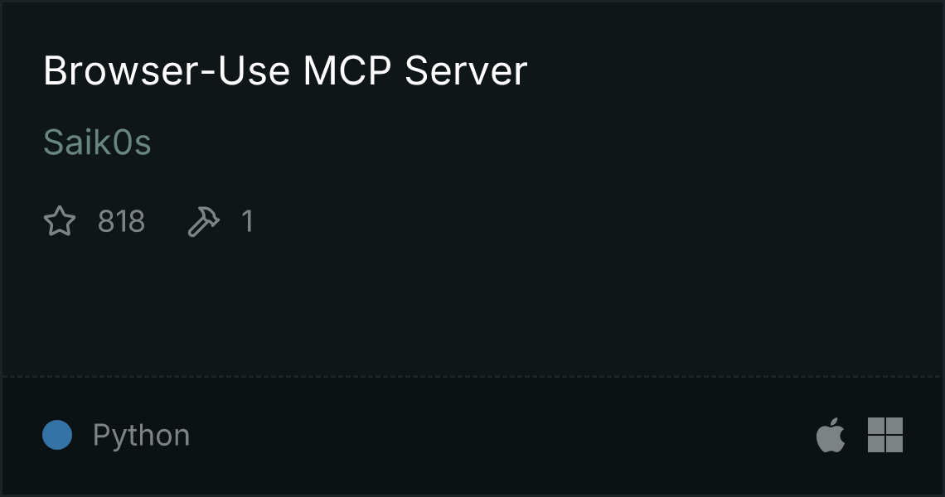
Task: Select the Python language label
Action: click(141, 435)
